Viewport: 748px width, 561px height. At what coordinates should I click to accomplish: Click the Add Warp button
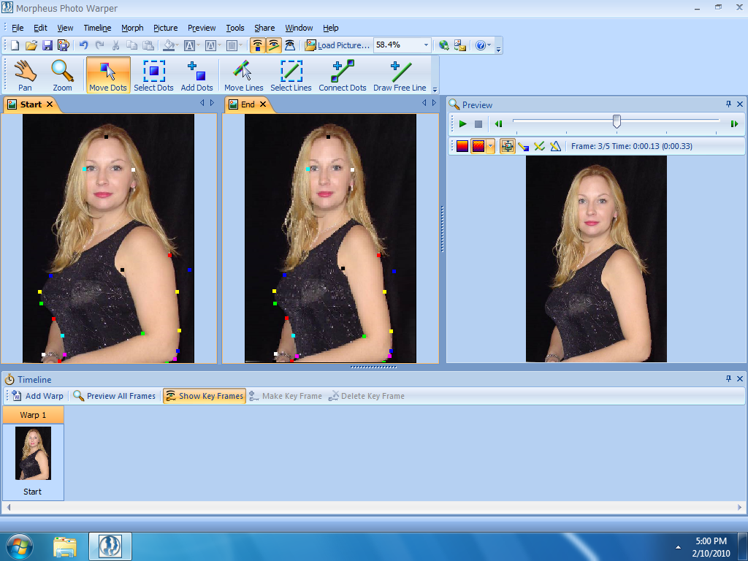tap(38, 396)
